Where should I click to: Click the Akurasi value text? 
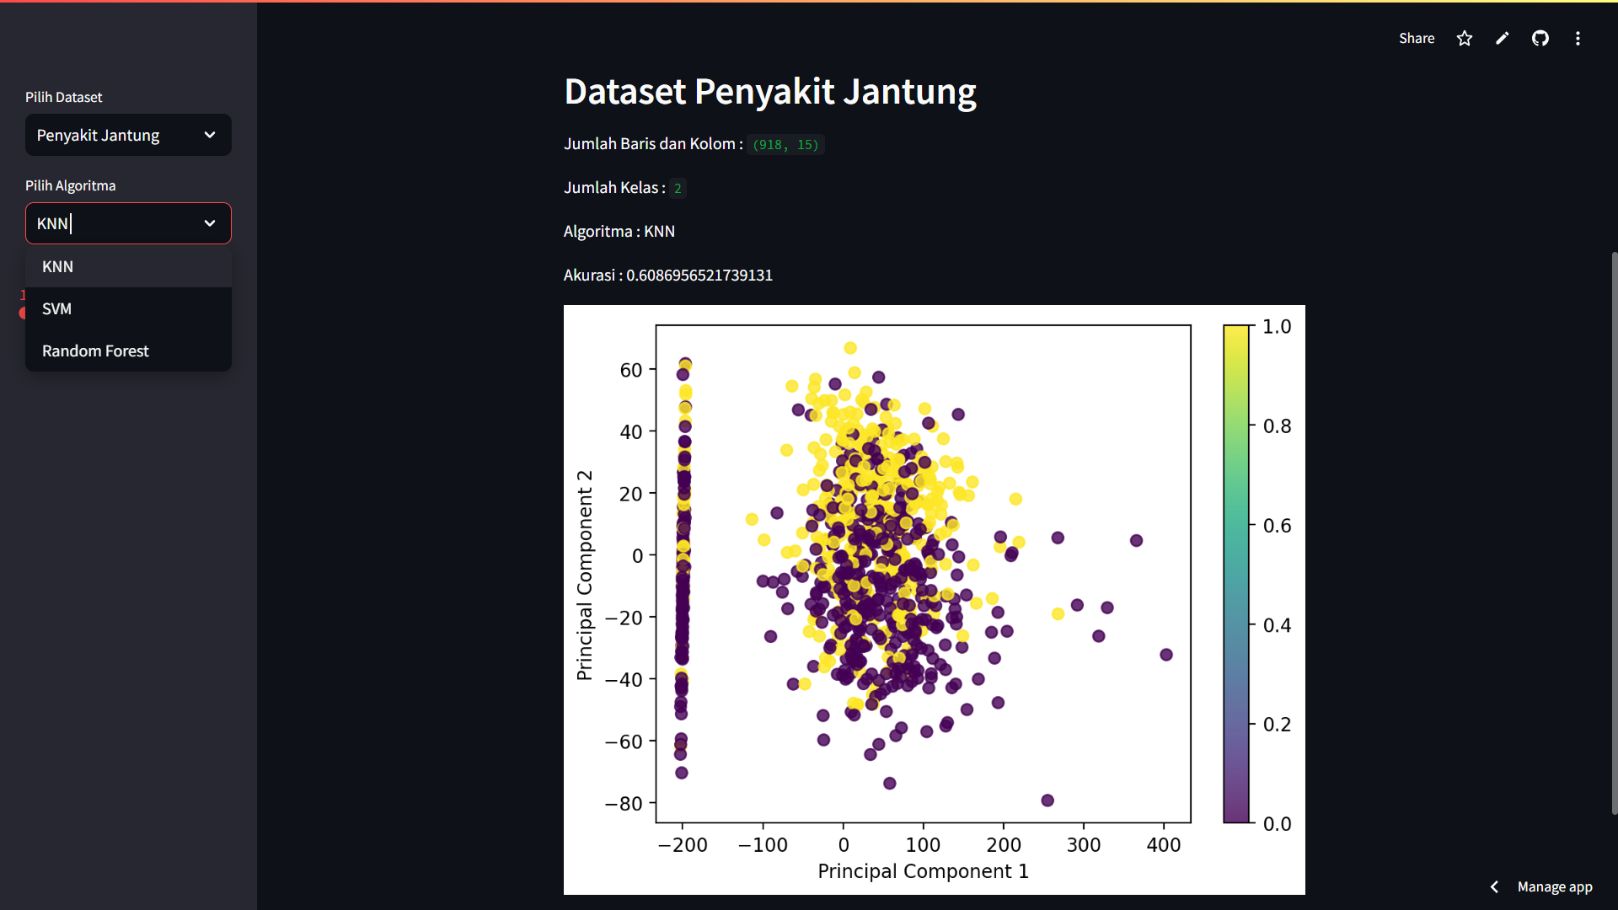[699, 276]
